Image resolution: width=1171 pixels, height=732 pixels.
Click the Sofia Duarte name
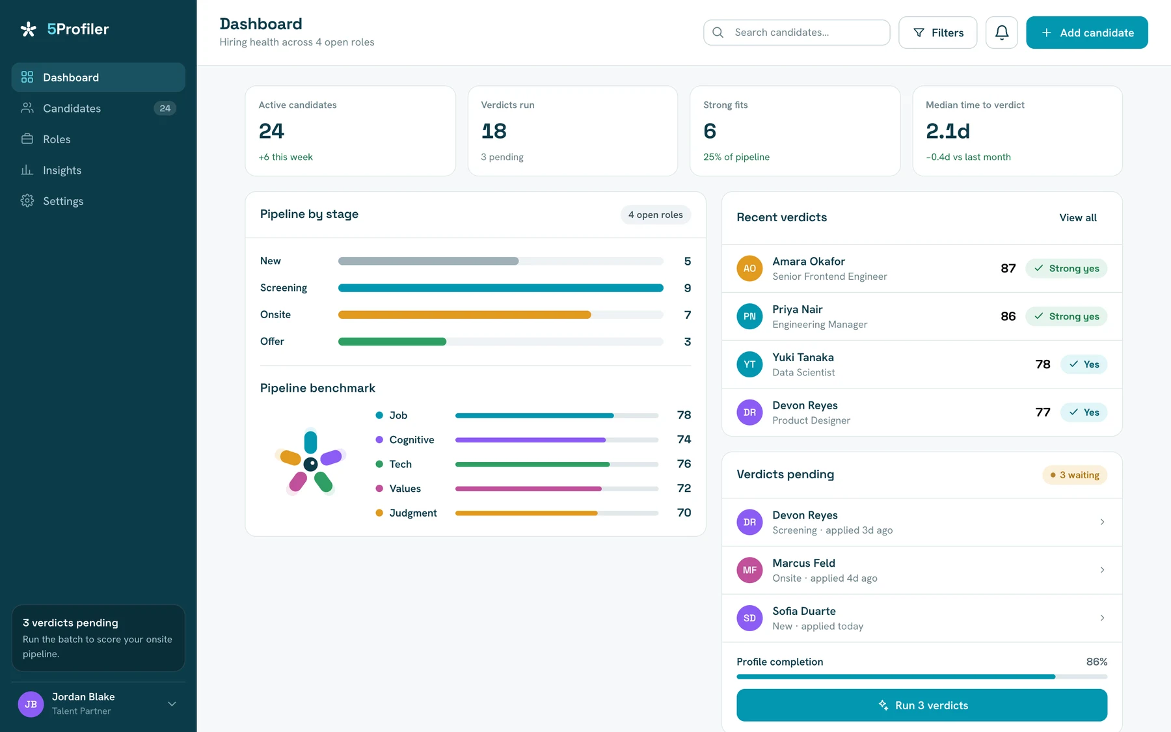tap(804, 611)
